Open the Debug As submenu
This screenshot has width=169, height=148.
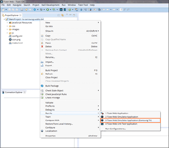(70, 110)
